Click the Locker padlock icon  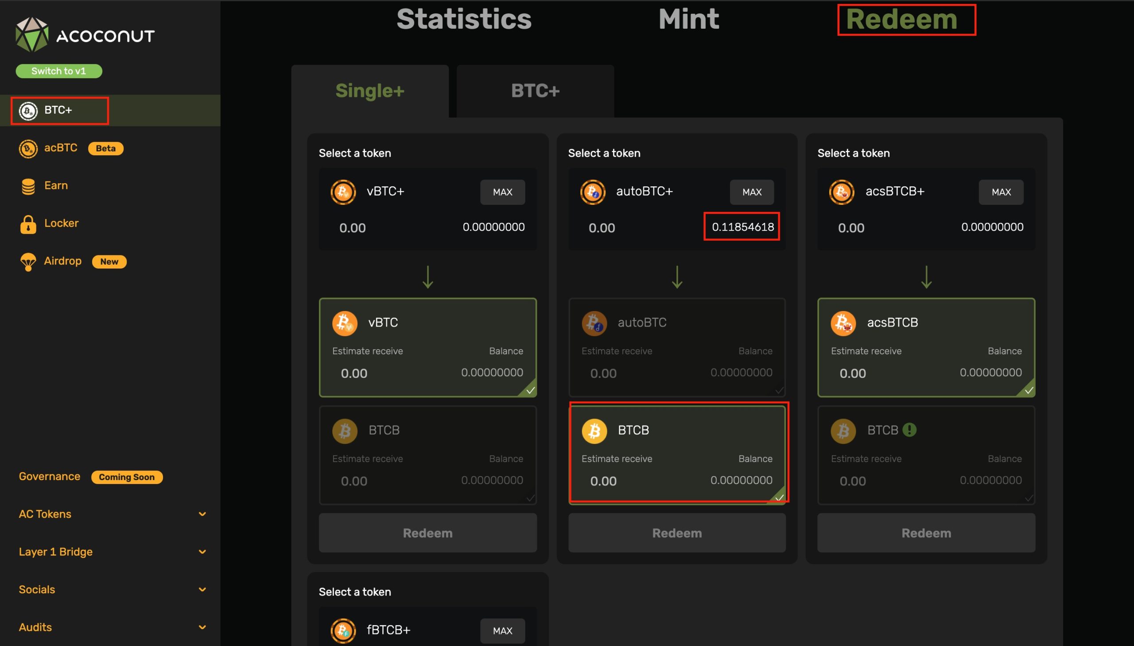[28, 224]
